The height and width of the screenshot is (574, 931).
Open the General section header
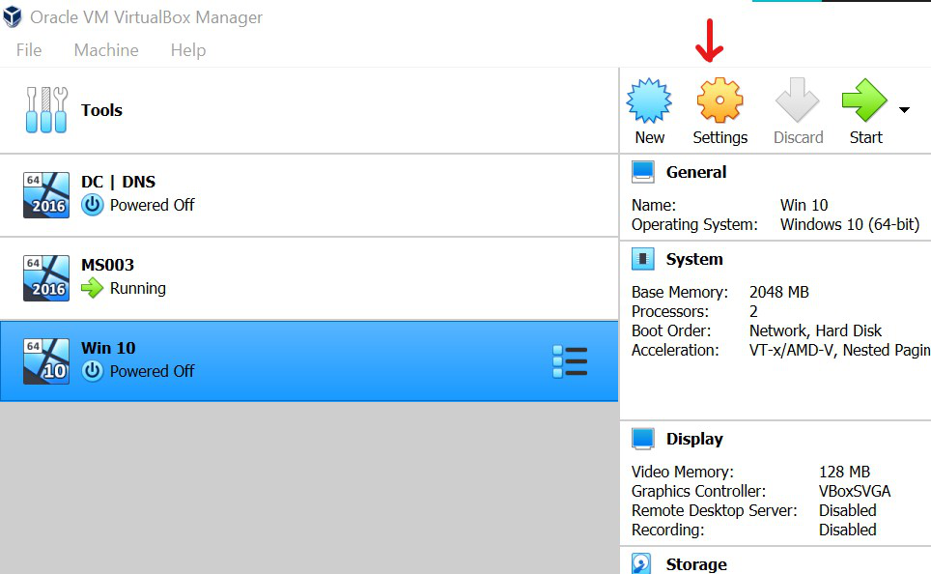[x=696, y=172]
